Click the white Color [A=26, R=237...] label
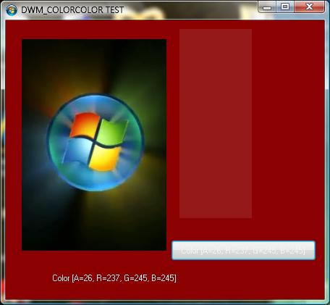The width and height of the screenshot is (330, 305). (x=114, y=278)
